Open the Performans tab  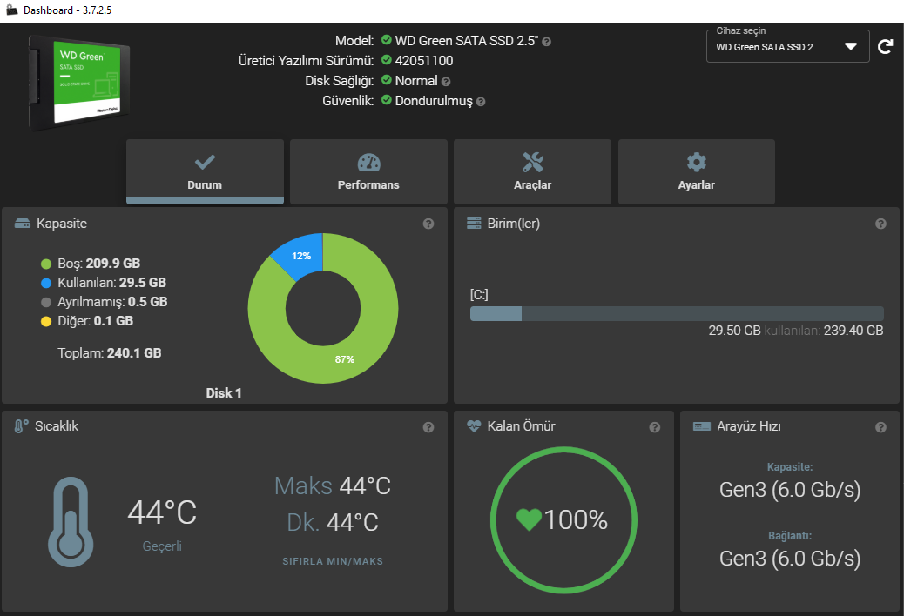point(368,171)
